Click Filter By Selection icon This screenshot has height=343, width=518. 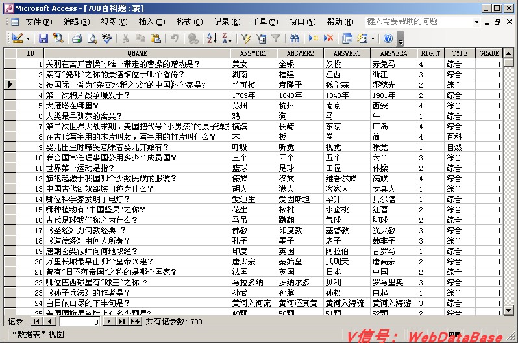point(246,38)
